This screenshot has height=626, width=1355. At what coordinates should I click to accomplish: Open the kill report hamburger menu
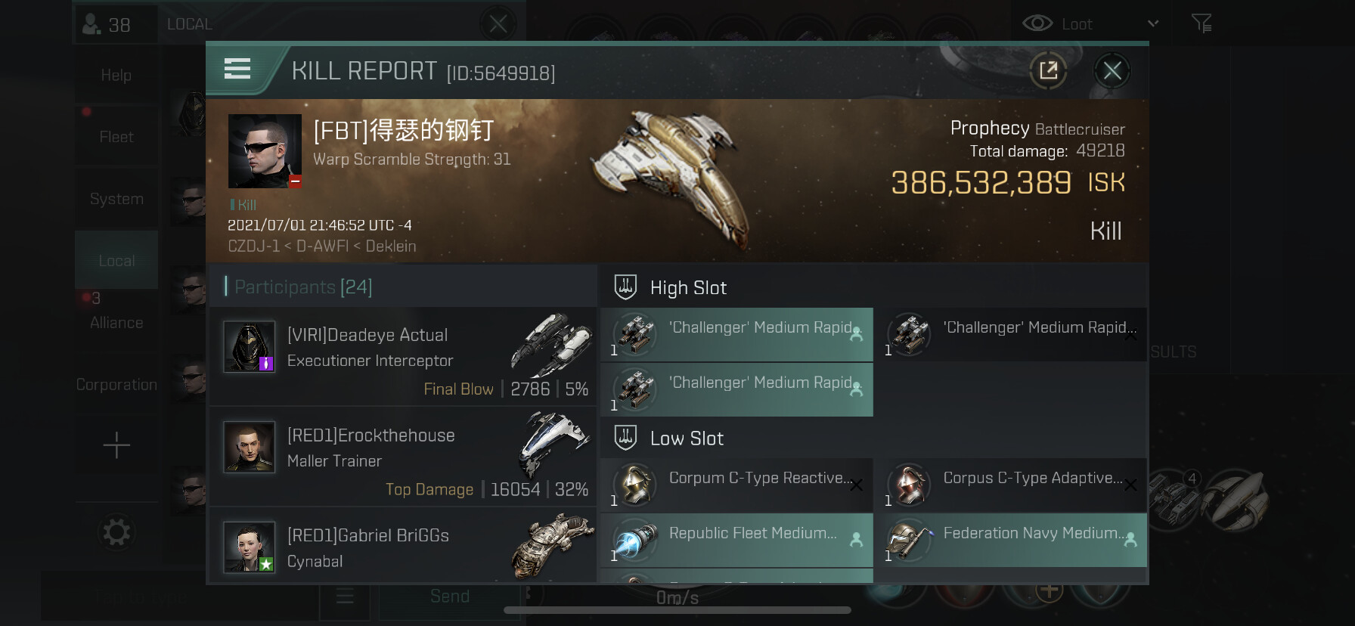[x=237, y=69]
